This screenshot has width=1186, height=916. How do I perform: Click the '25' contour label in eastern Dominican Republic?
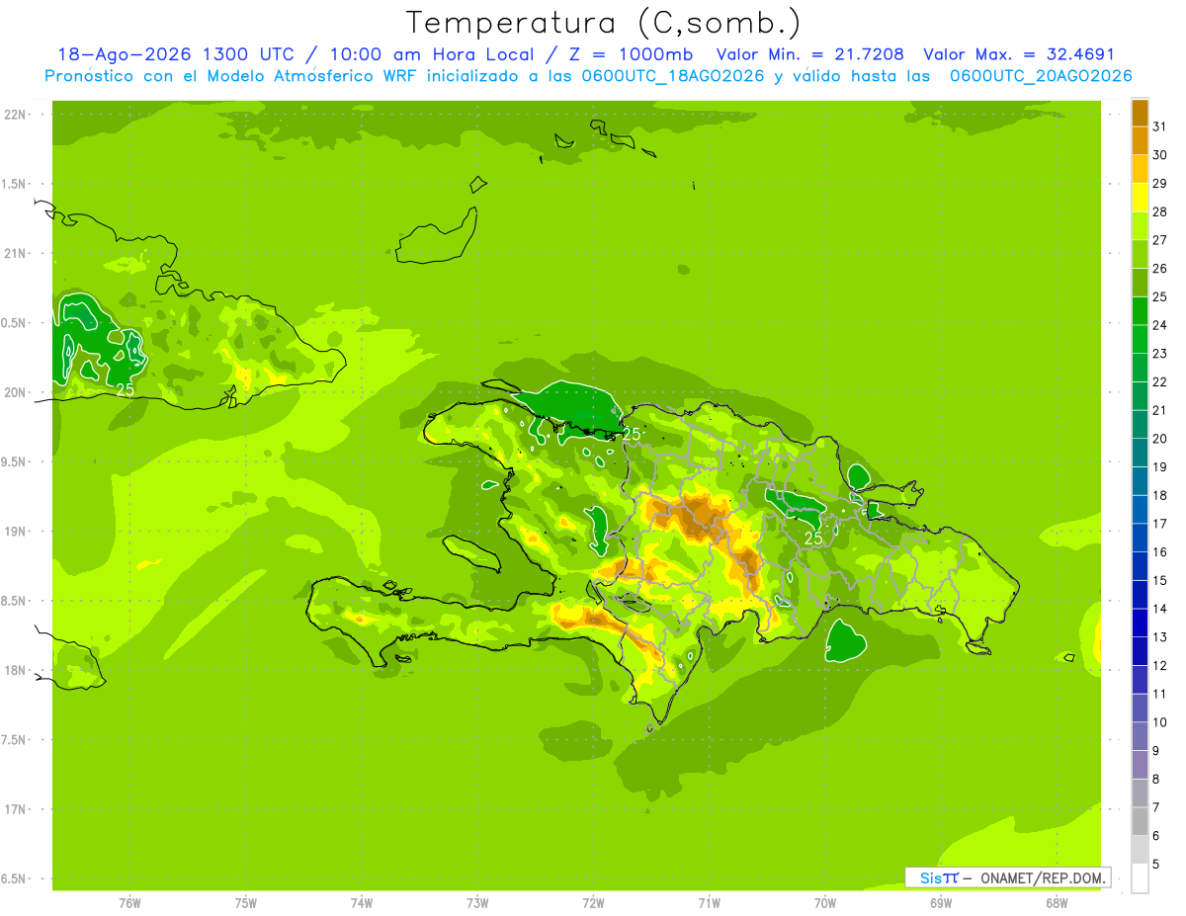point(813,539)
